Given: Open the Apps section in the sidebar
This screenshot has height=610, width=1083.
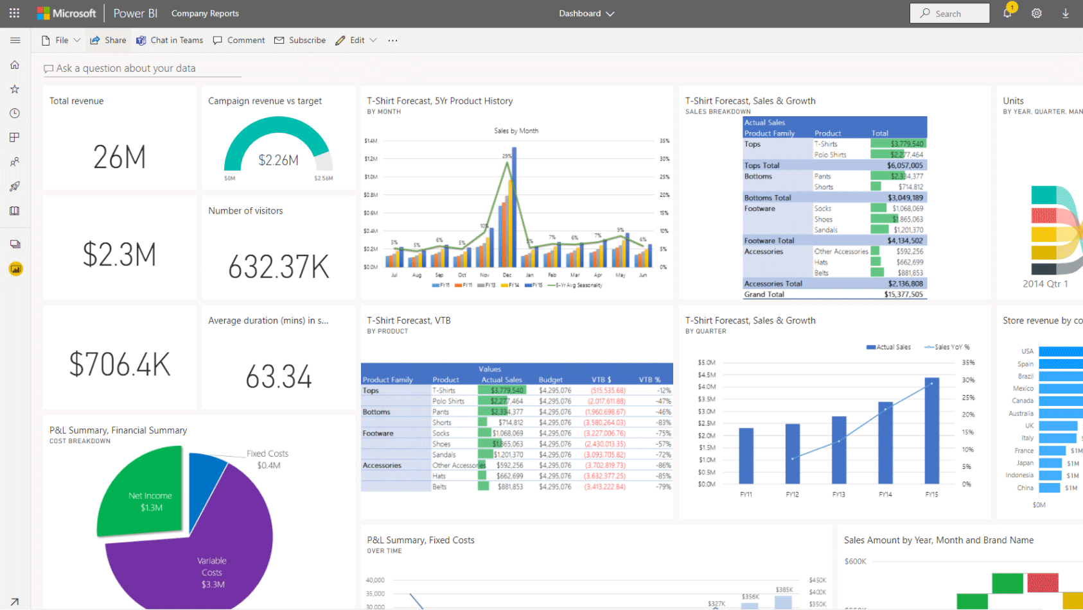Looking at the screenshot, I should pyautogui.click(x=14, y=137).
